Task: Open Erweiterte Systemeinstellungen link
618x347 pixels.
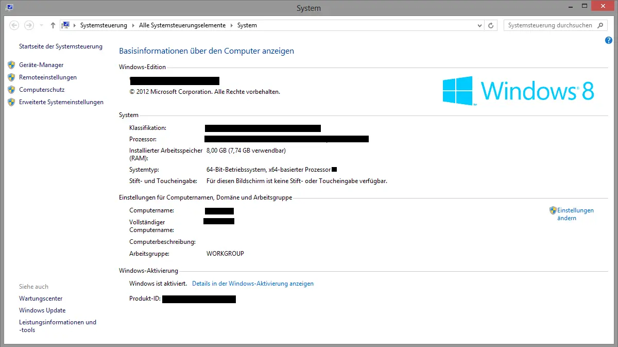Action: point(61,102)
